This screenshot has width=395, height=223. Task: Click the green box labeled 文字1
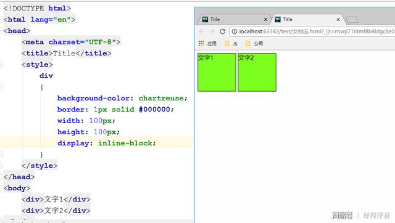(217, 72)
